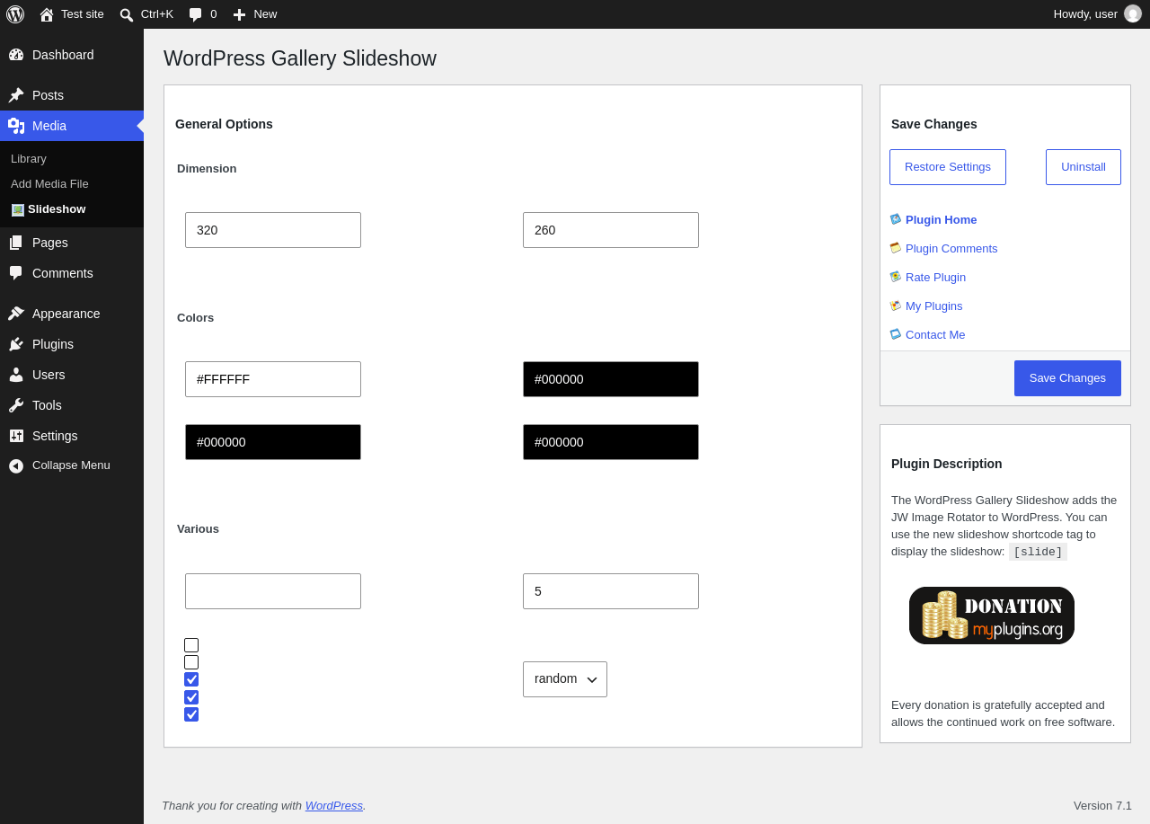The height and width of the screenshot is (824, 1150).
Task: Click the field containing 5 under Various
Action: (x=611, y=591)
